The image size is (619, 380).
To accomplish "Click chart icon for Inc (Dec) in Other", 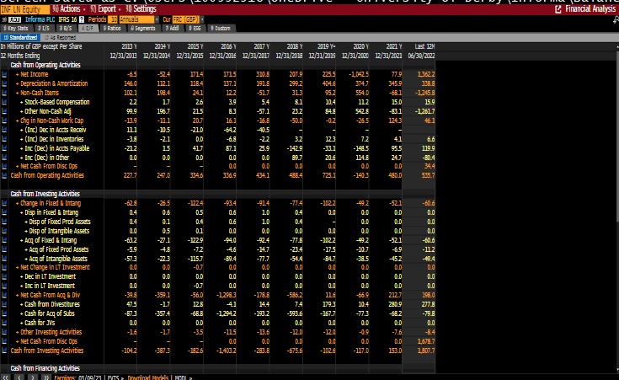I will pos(4,158).
